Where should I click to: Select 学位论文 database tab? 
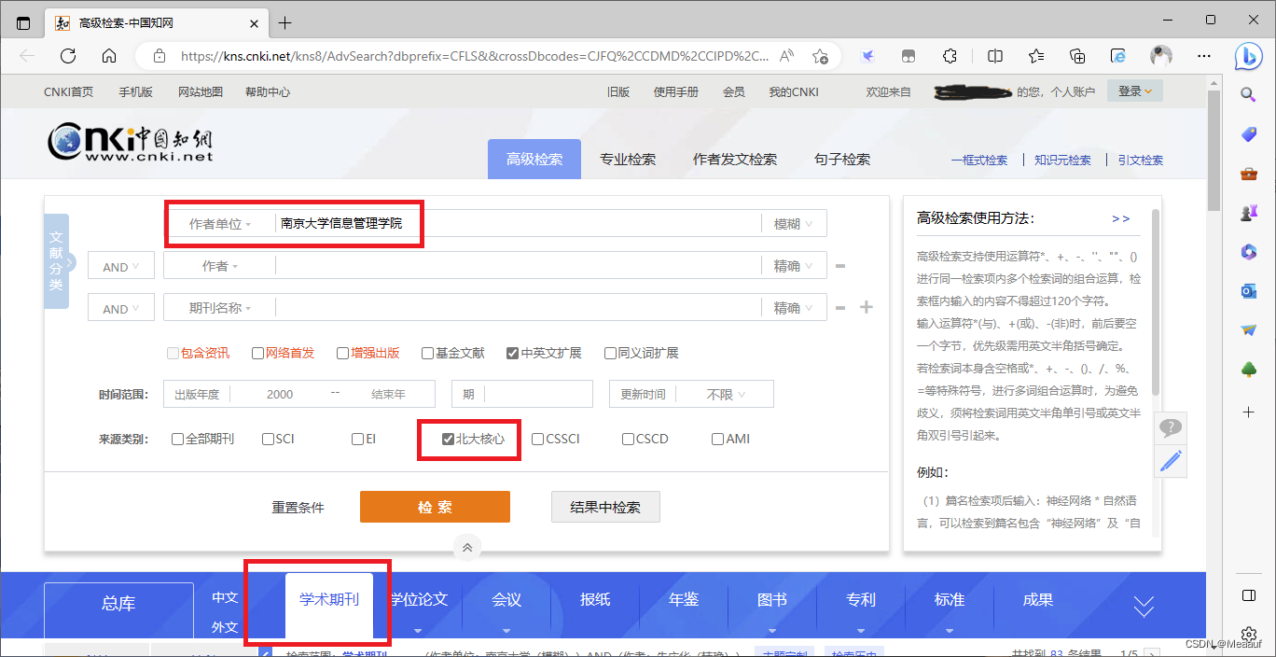pyautogui.click(x=419, y=599)
